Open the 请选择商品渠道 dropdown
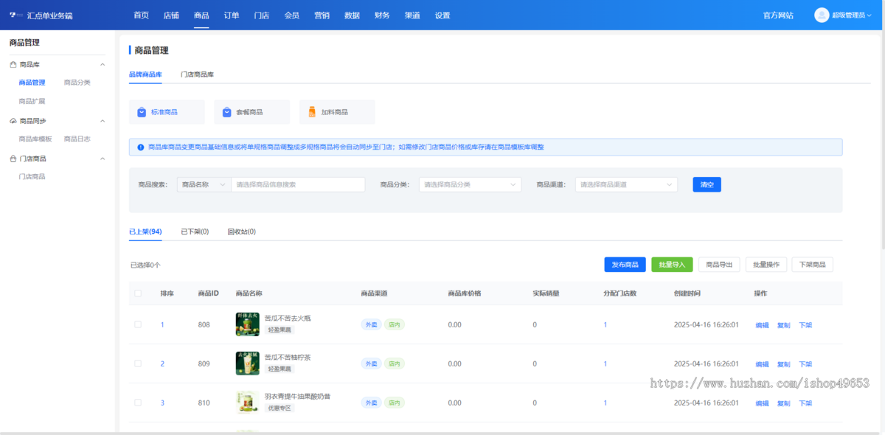This screenshot has height=435, width=885. [626, 184]
